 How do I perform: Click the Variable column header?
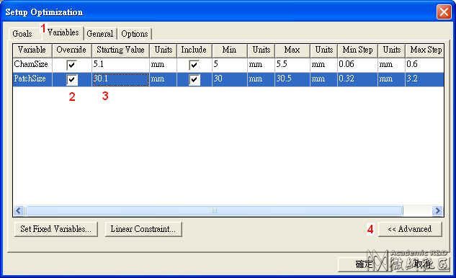[x=32, y=50]
